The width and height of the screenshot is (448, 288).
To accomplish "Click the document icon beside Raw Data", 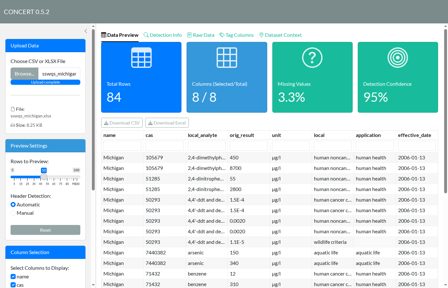I will coord(189,35).
